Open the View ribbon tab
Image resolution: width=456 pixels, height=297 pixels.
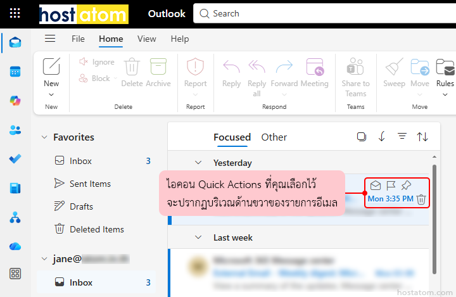pyautogui.click(x=146, y=39)
